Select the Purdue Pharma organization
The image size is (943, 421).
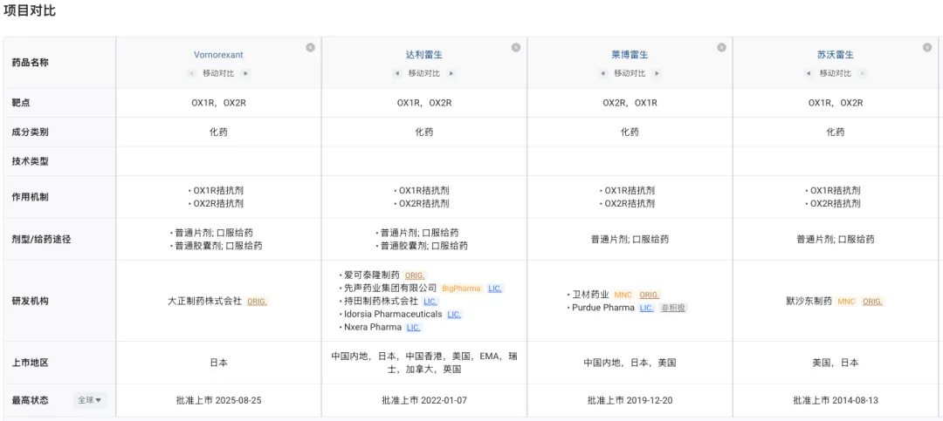point(602,308)
